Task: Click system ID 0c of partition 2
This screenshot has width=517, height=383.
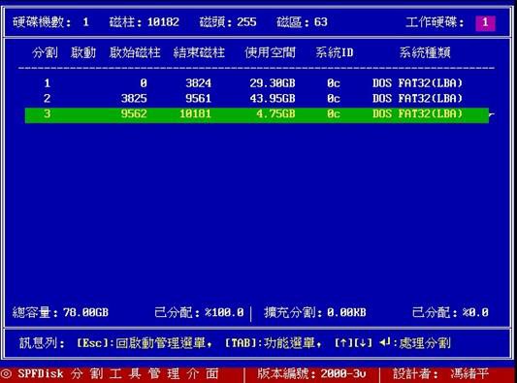Action: click(x=334, y=98)
